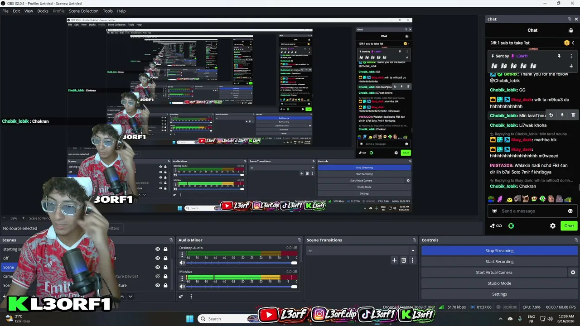580x326 pixels.
Task: Add a new scene transition plus icon
Action: tap(394, 260)
